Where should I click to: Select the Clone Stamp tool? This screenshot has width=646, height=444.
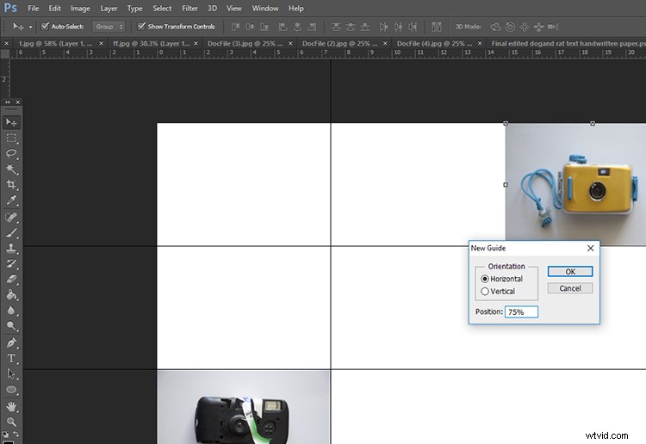coord(11,248)
